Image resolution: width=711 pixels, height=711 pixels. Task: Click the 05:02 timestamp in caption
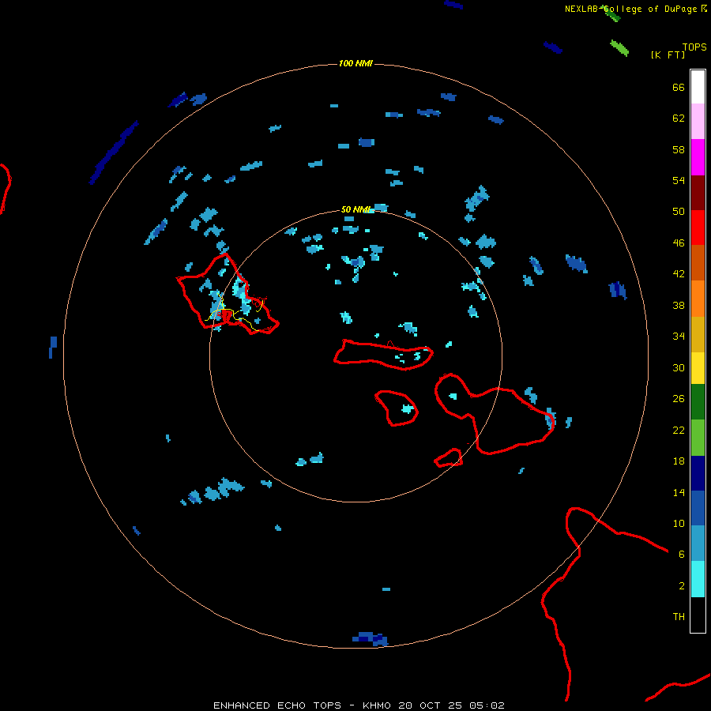click(487, 705)
